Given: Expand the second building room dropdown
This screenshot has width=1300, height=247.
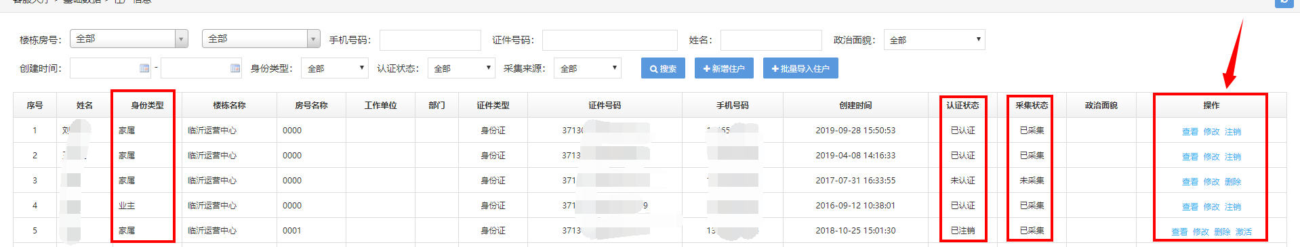Looking at the screenshot, I should 261,39.
